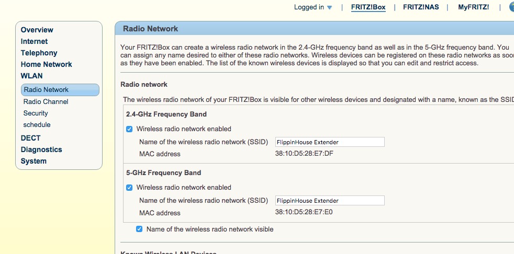Expand the Internet menu section
The height and width of the screenshot is (254, 514).
[x=34, y=41]
